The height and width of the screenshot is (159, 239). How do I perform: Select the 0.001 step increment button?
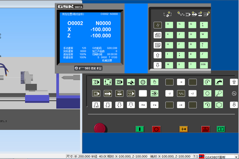click(96, 105)
